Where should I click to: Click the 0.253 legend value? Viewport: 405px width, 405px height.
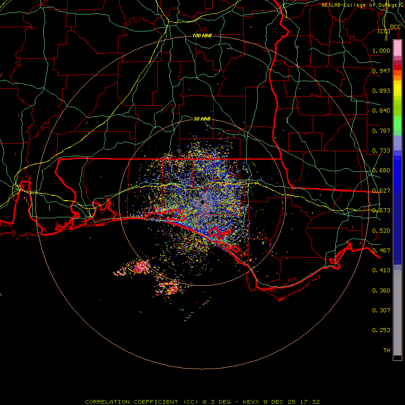[381, 330]
